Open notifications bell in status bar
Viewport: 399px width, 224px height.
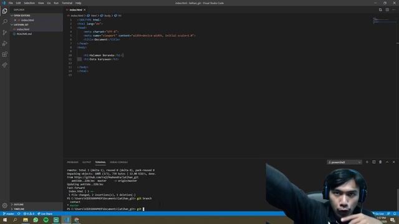[x=395, y=214]
